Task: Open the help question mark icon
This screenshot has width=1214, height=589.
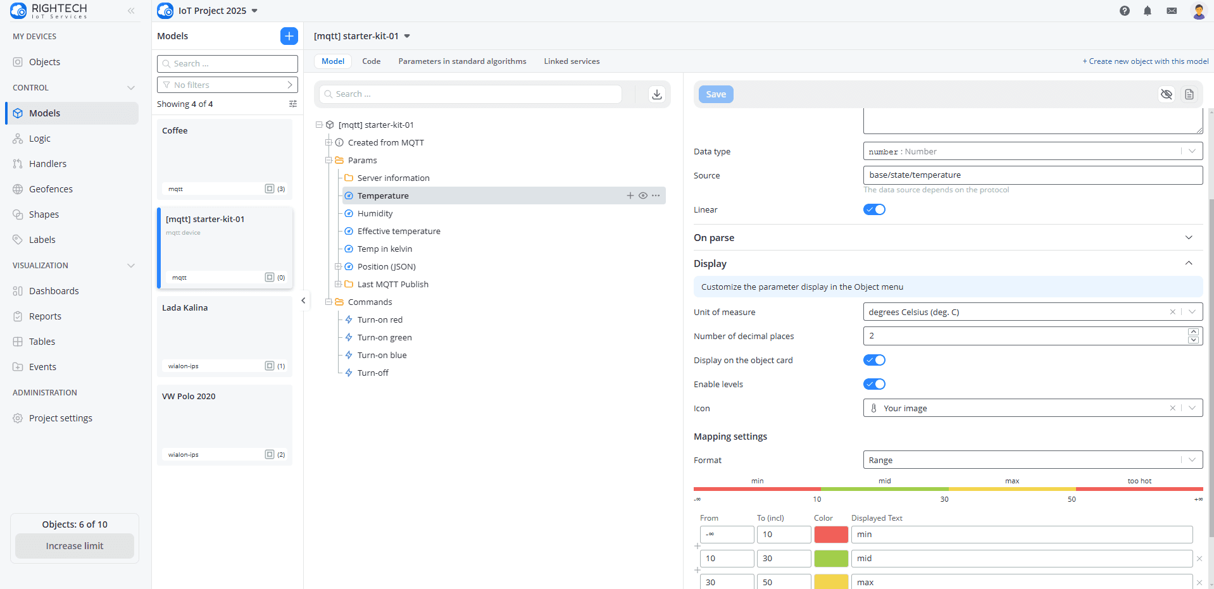Action: (1124, 11)
